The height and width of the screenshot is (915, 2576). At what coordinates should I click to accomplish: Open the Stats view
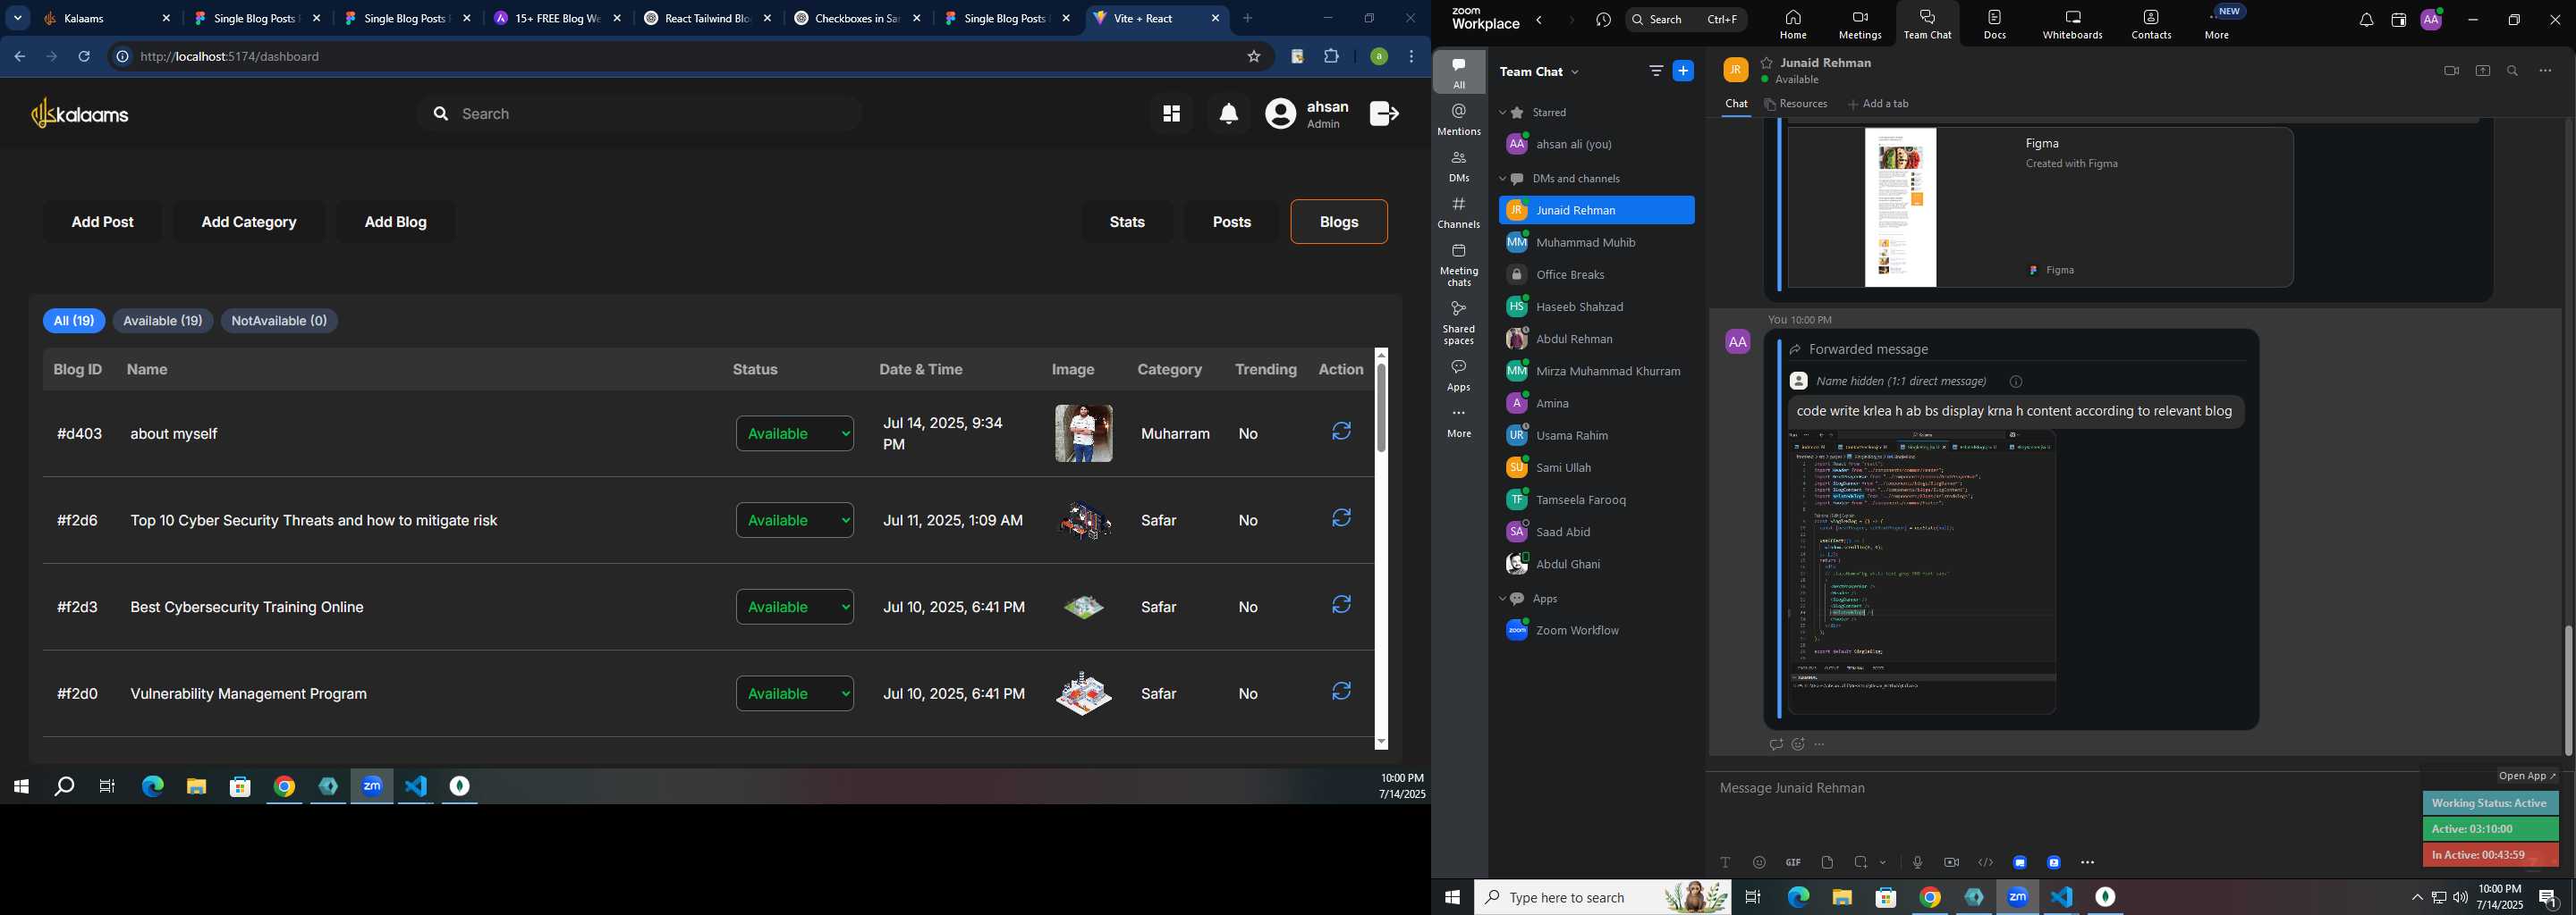click(x=1127, y=222)
